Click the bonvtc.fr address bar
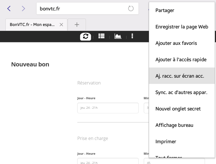Viewport: 216px width, 164px height. (88, 8)
